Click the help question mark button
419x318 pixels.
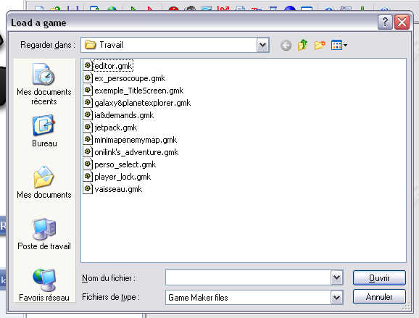tap(385, 22)
